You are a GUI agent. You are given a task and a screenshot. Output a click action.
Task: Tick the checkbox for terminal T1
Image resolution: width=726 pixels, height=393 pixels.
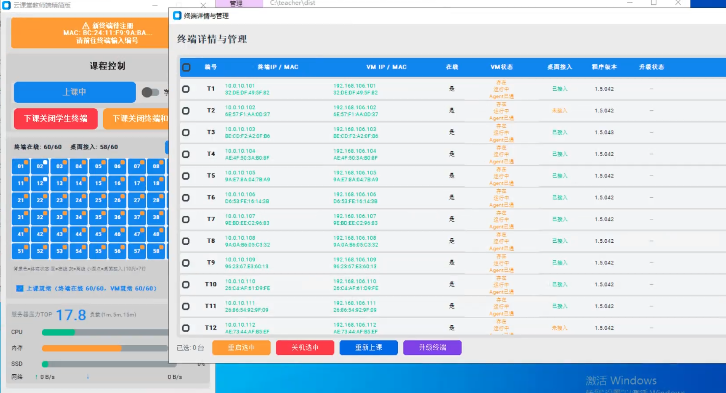click(186, 89)
